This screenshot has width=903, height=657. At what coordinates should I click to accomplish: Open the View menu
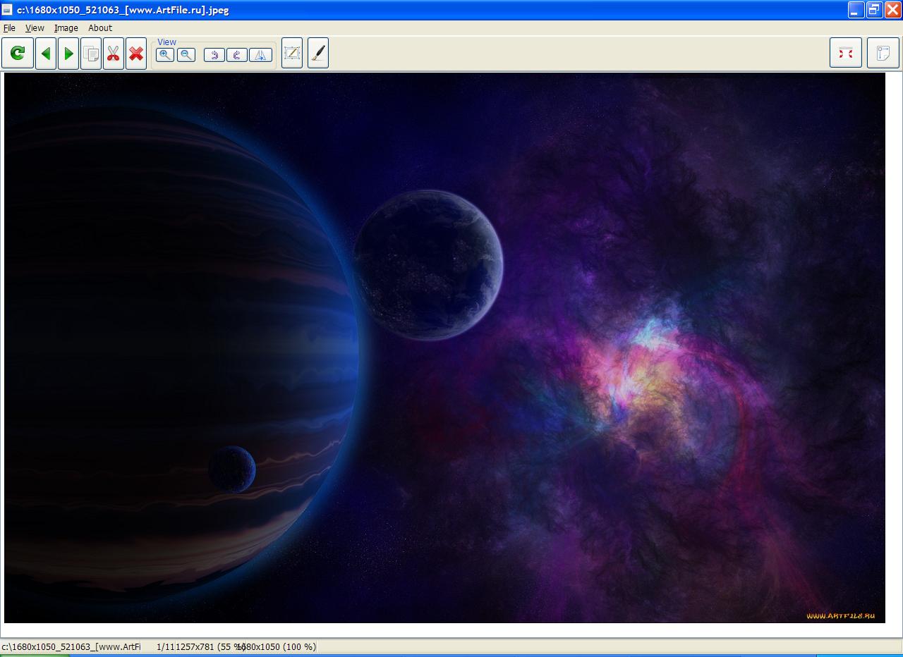point(35,28)
